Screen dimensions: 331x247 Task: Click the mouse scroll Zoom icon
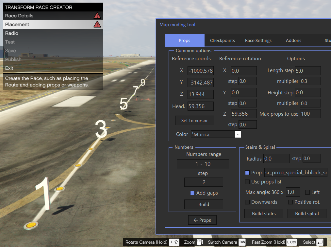(200, 242)
